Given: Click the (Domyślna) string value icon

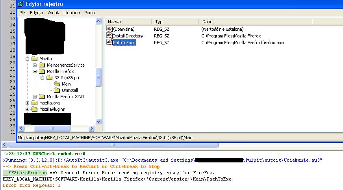Looking at the screenshot, I should (109, 29).
